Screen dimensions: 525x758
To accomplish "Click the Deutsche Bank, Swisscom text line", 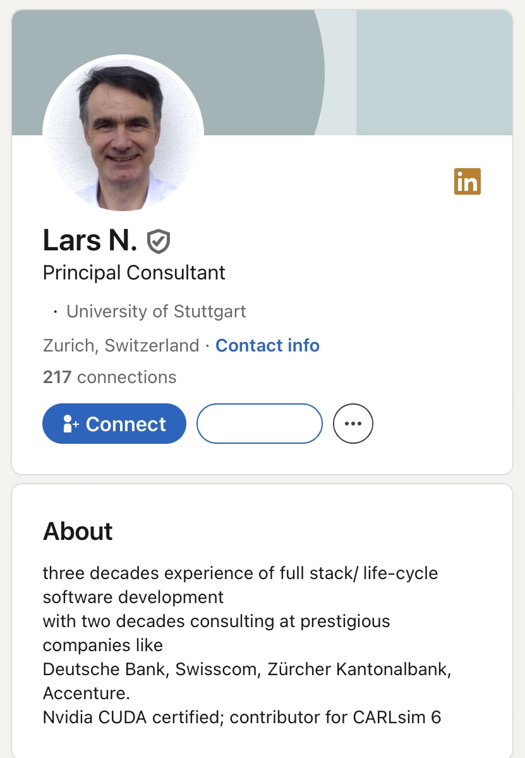I will (246, 669).
